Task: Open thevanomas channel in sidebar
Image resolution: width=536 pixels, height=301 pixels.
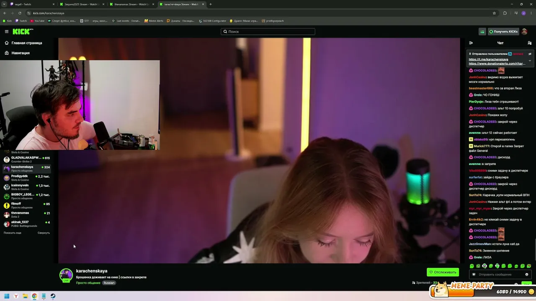Action: 27,214
